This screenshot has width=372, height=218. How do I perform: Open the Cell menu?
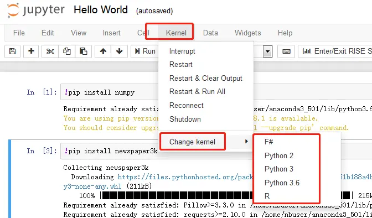143,33
